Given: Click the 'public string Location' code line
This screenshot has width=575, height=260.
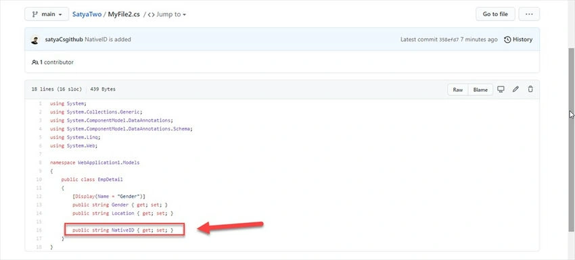Looking at the screenshot, I should click(123, 213).
